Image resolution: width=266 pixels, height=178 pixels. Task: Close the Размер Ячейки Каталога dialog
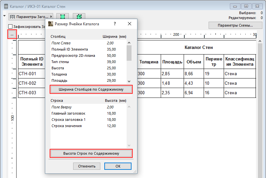tap(130, 24)
